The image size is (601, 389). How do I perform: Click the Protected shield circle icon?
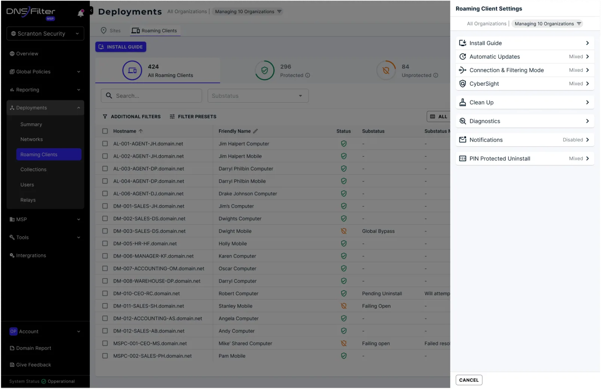[x=264, y=70]
